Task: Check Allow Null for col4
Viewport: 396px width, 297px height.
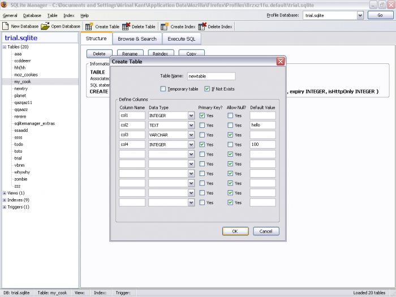Action: pos(230,145)
